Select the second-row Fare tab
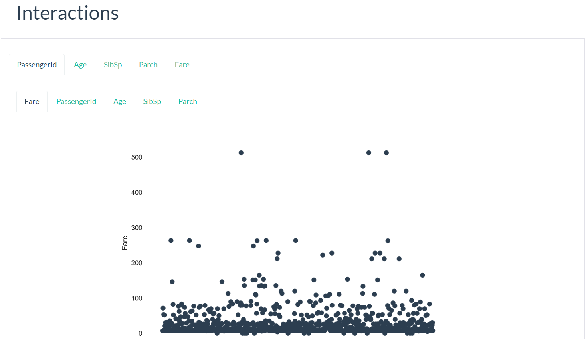The width and height of the screenshot is (588, 339). [32, 101]
